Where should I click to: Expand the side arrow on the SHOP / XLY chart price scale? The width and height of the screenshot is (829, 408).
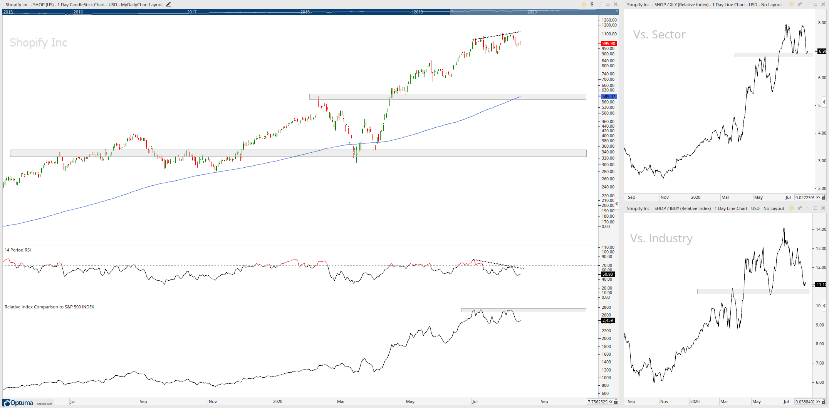(x=824, y=102)
